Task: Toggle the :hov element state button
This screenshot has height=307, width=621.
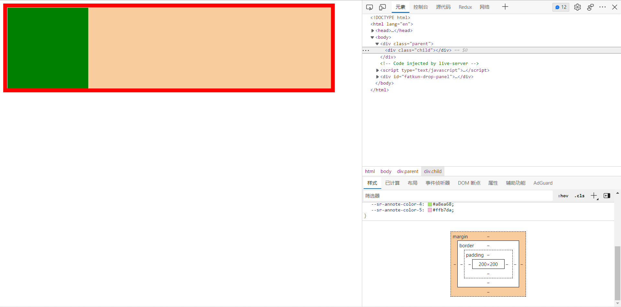Action: (x=563, y=196)
